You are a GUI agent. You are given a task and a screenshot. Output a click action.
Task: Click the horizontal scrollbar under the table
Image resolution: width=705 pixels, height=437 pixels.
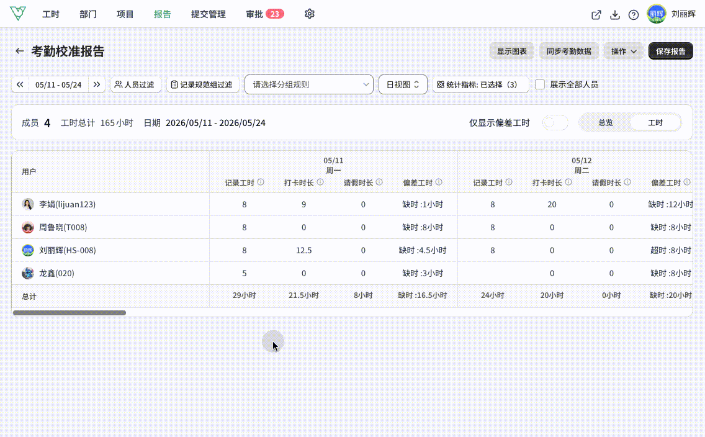(x=70, y=313)
